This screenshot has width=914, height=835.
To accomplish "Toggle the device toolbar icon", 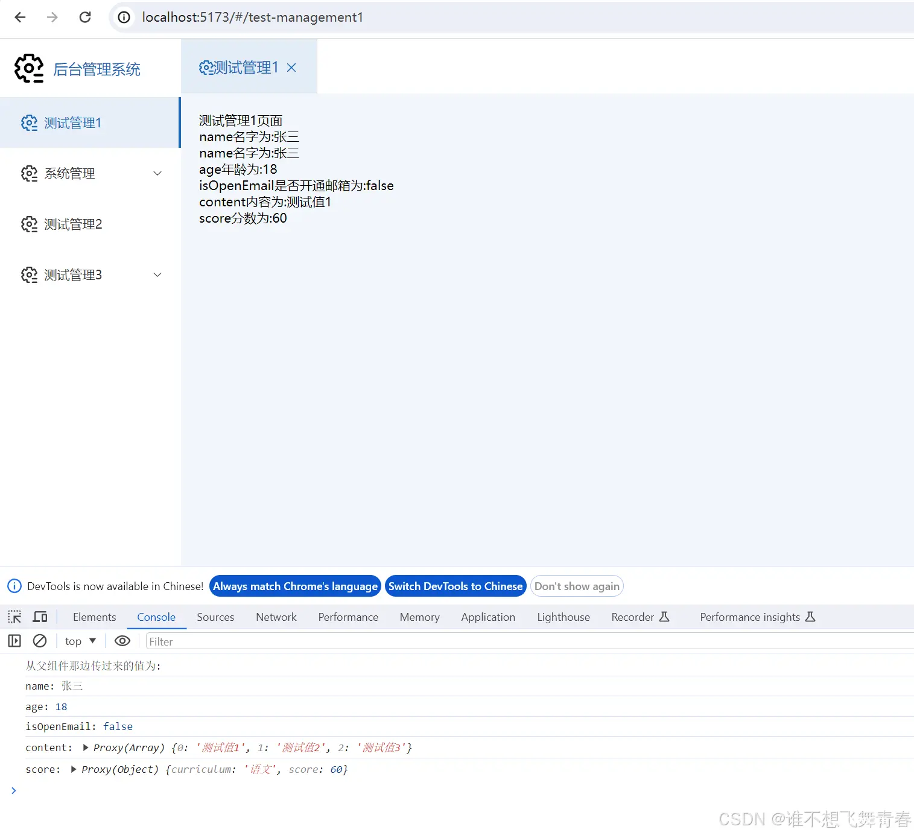I will coord(40,617).
